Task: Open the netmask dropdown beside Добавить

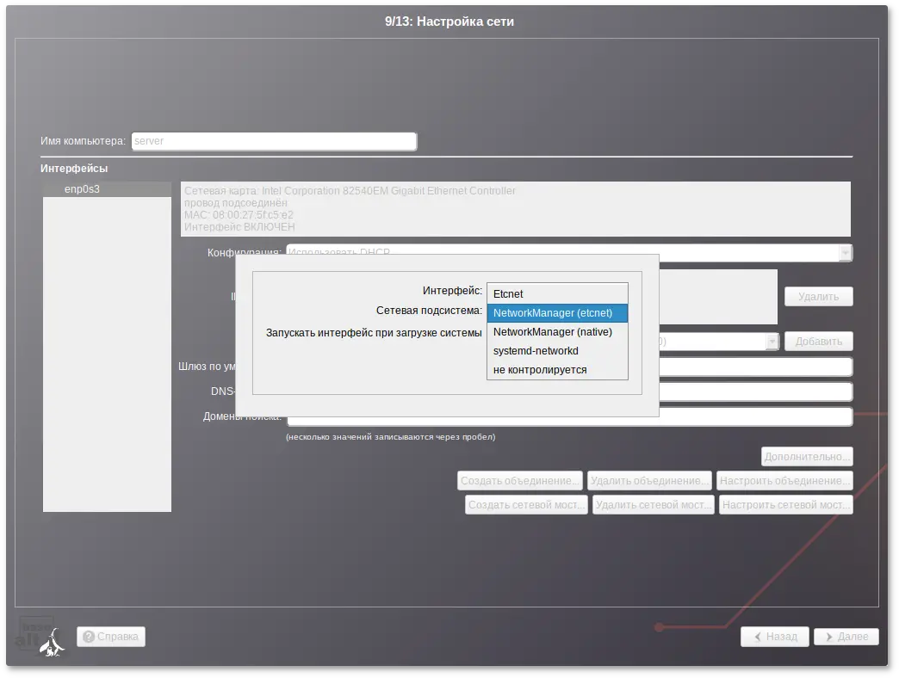Action: tap(772, 342)
